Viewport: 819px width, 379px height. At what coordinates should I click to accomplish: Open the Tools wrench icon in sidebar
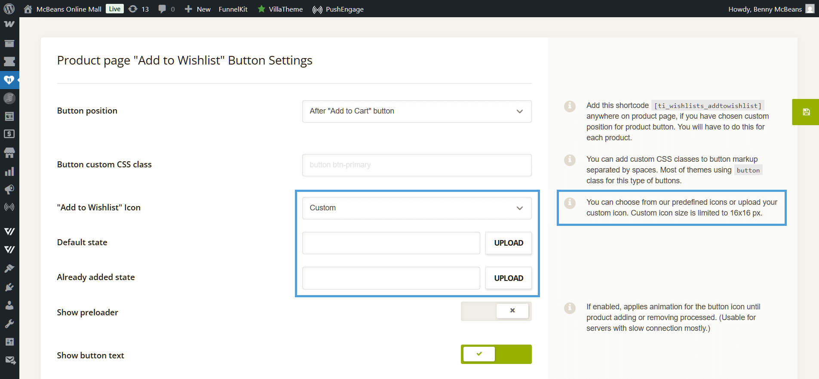coord(9,324)
